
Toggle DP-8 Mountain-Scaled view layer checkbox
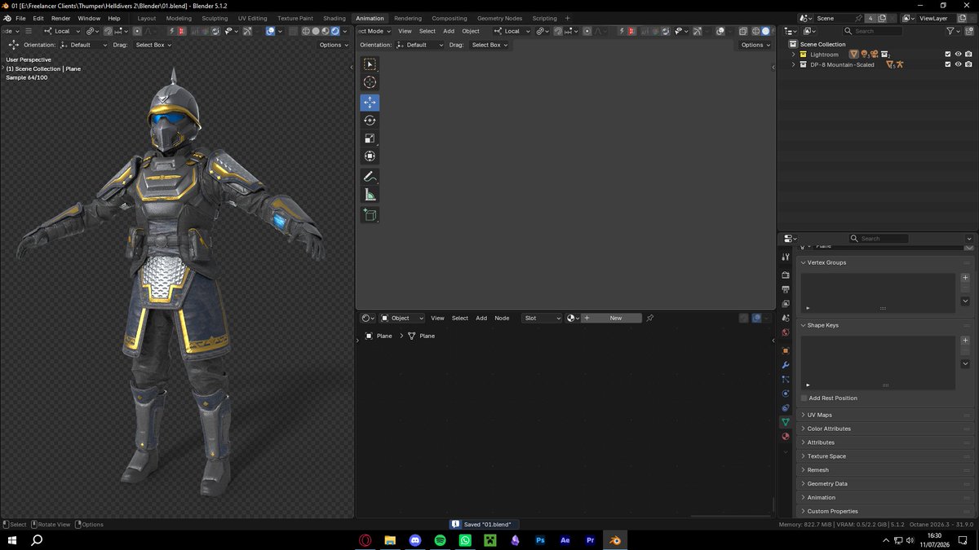pos(947,64)
